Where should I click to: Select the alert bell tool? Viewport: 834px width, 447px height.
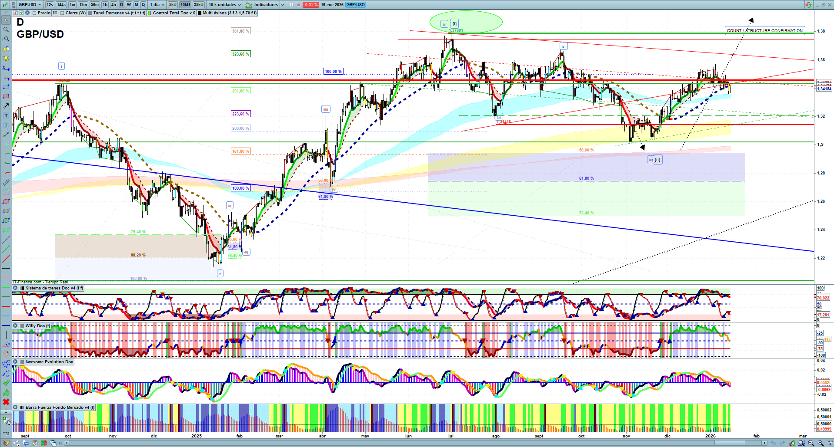[6, 58]
